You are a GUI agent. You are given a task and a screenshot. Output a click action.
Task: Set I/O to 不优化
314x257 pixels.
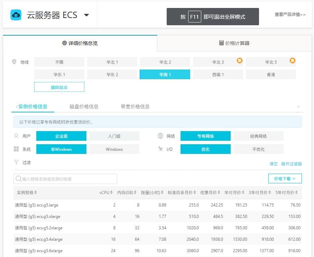pyautogui.click(x=258, y=149)
